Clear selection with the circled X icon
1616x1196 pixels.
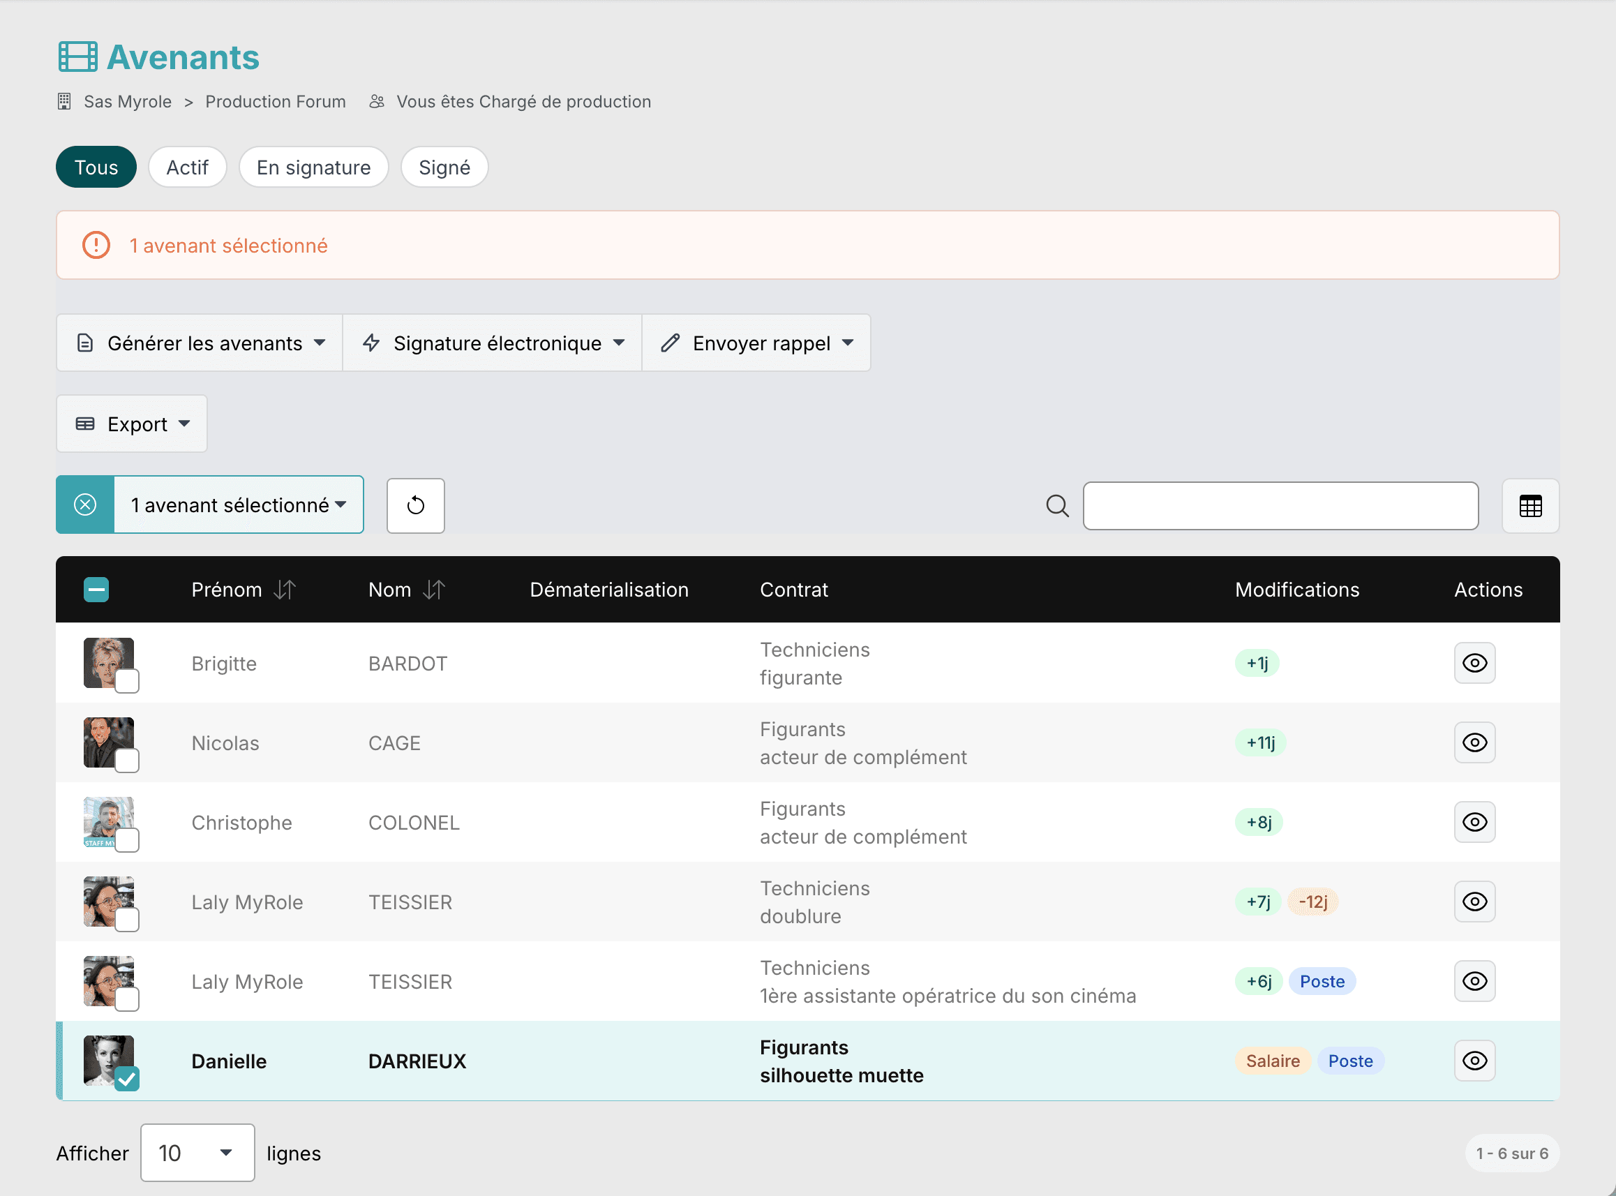pos(85,504)
